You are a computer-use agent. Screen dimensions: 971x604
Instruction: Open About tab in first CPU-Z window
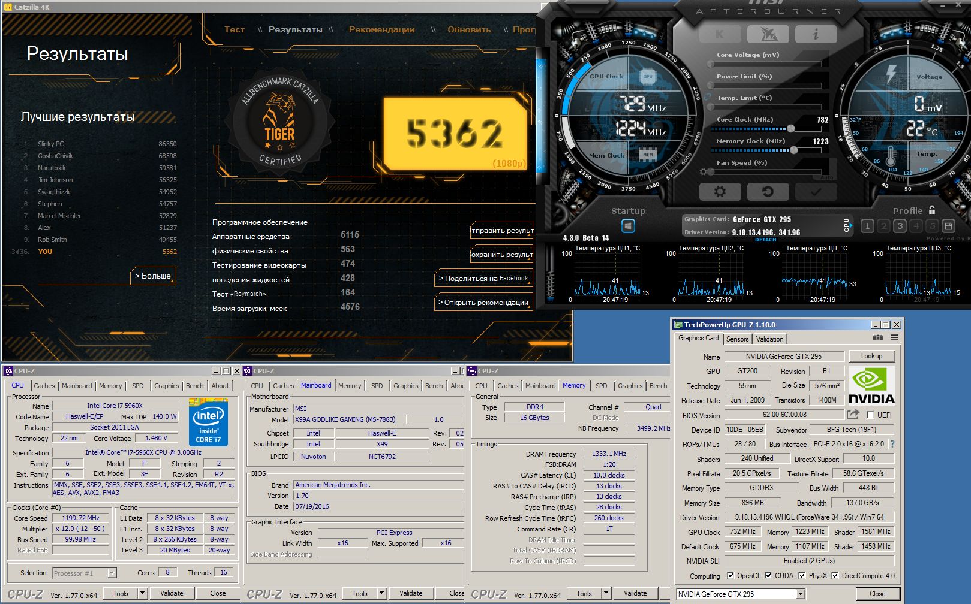click(220, 386)
